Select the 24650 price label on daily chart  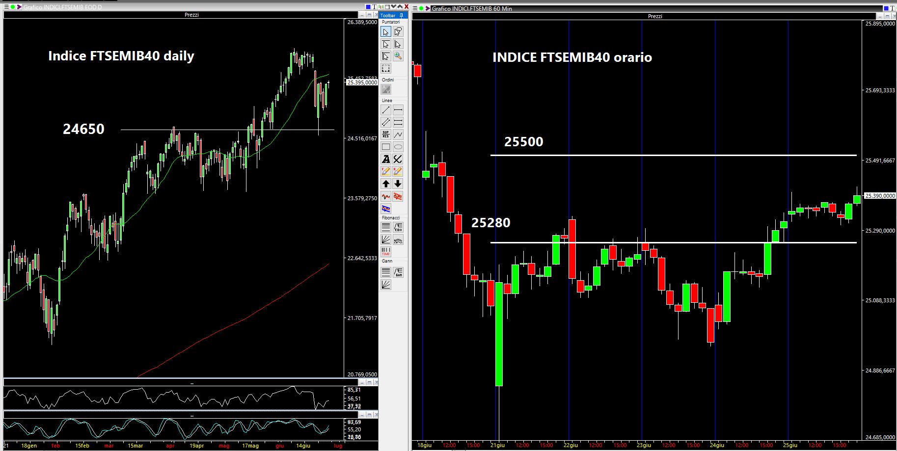pos(83,129)
